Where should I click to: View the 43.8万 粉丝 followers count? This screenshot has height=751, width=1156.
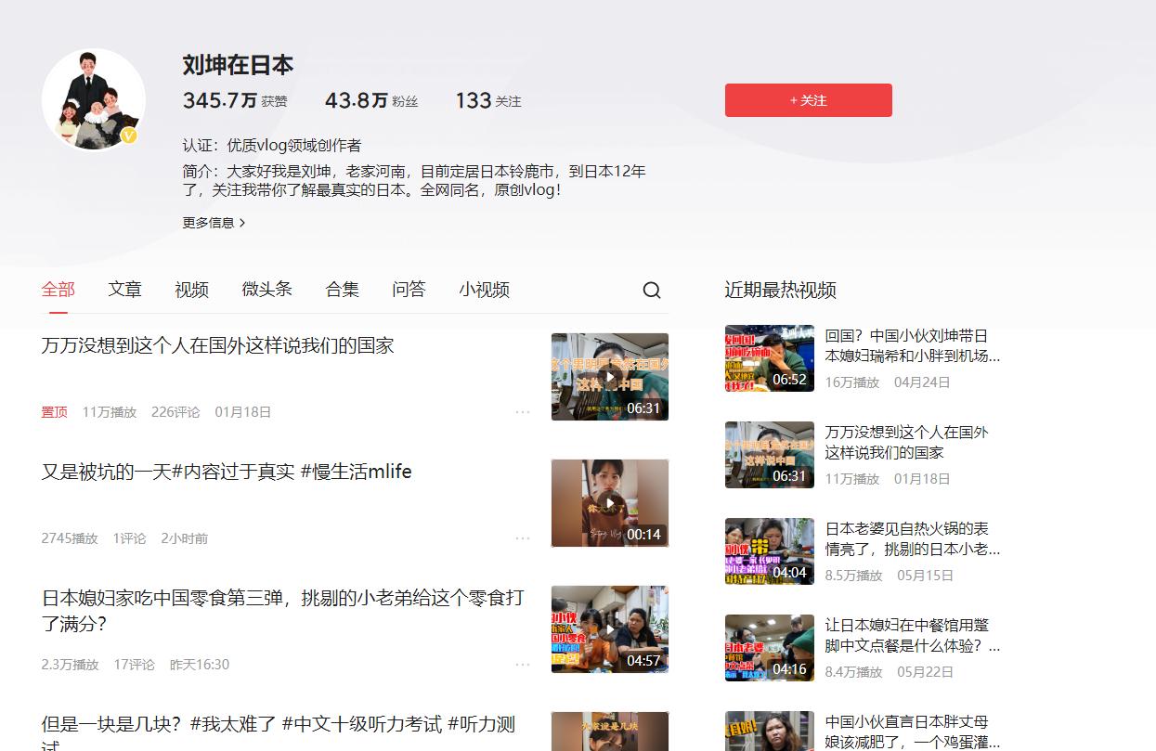(371, 100)
